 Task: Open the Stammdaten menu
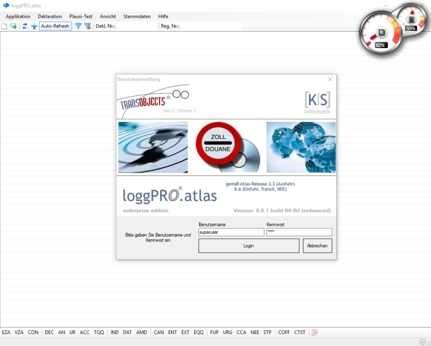click(137, 17)
